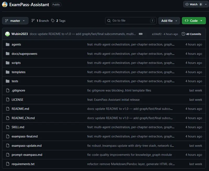The width and height of the screenshot is (209, 171).
Task: Open the Watch options caret dropdown
Action: coord(206,4)
